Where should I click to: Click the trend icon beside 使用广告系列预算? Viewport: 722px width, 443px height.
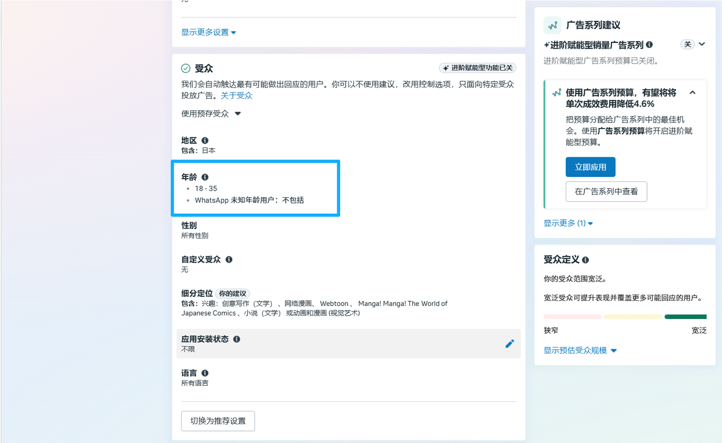click(x=557, y=92)
